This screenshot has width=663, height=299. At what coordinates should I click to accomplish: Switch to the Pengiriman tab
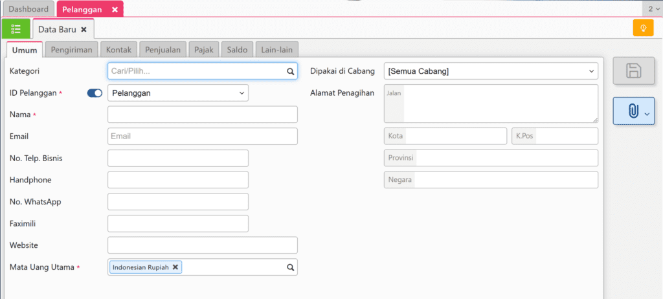(x=72, y=50)
